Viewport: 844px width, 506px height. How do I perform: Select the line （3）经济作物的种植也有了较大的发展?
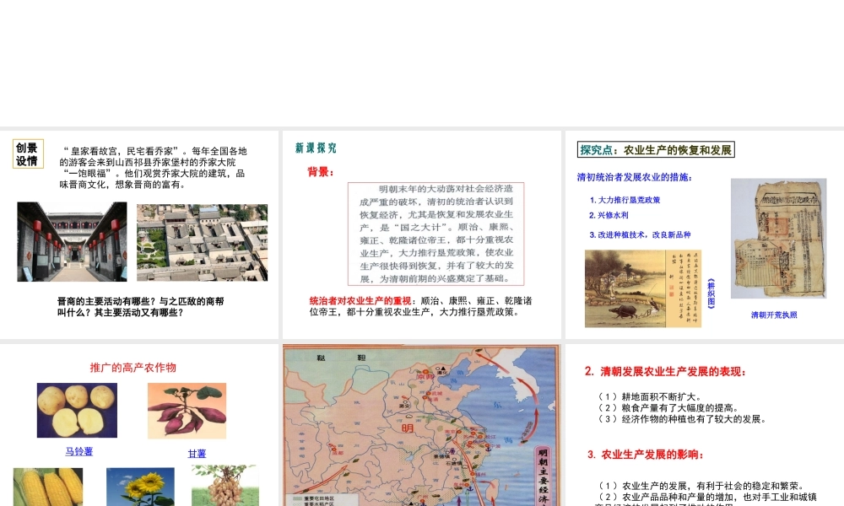[682, 419]
